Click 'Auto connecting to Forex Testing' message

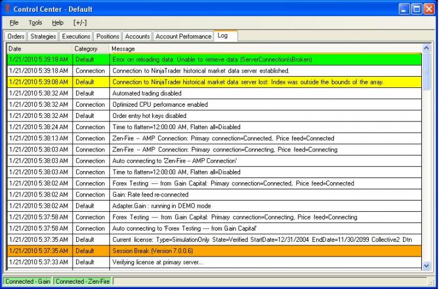184,228
